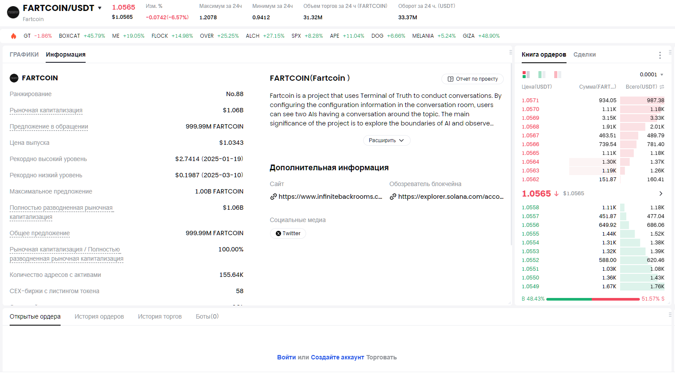Click the drag handle of the info panel

pyautogui.click(x=510, y=52)
